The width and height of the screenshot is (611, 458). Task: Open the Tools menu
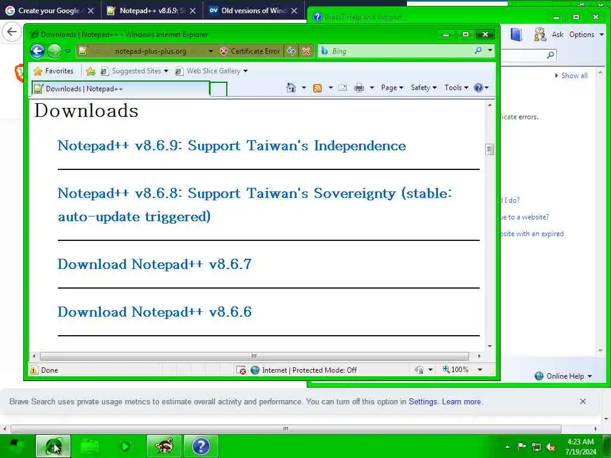pyautogui.click(x=456, y=88)
